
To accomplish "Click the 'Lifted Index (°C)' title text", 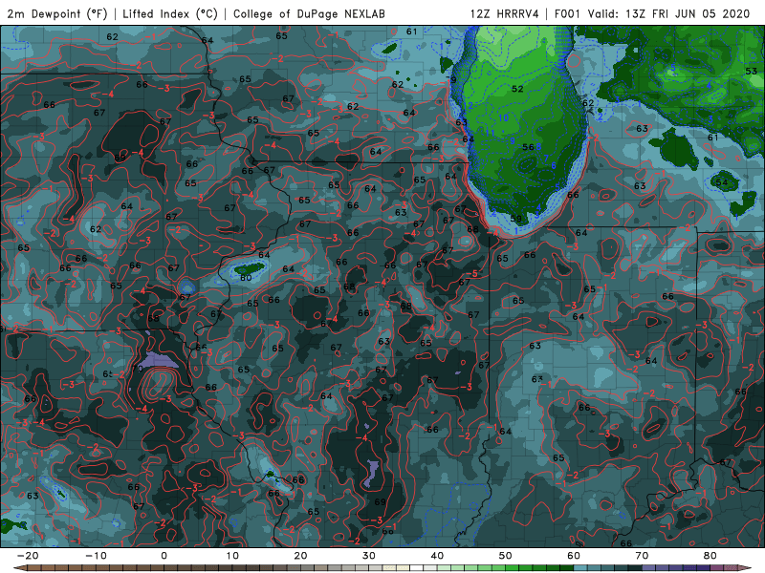I will [x=170, y=13].
